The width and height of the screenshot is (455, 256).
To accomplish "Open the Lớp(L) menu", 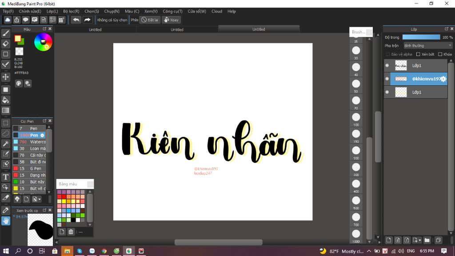I will click(x=52, y=11).
